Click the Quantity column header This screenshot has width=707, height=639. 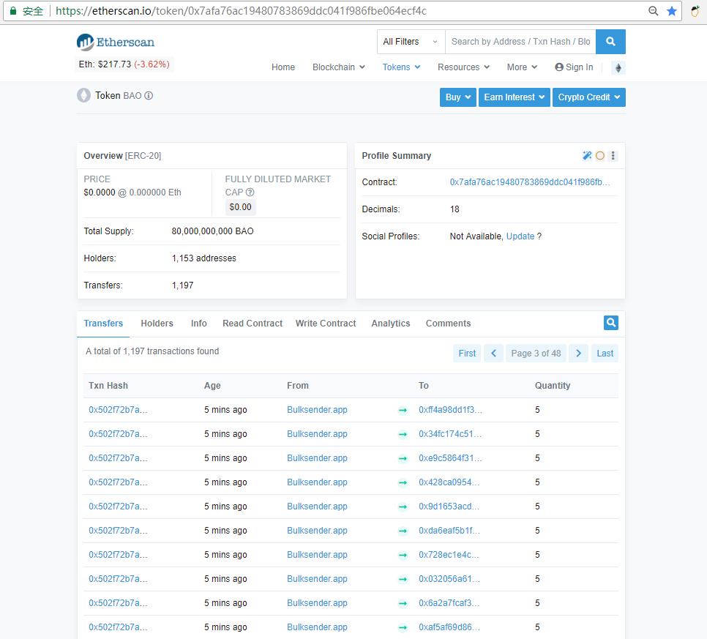pos(553,386)
